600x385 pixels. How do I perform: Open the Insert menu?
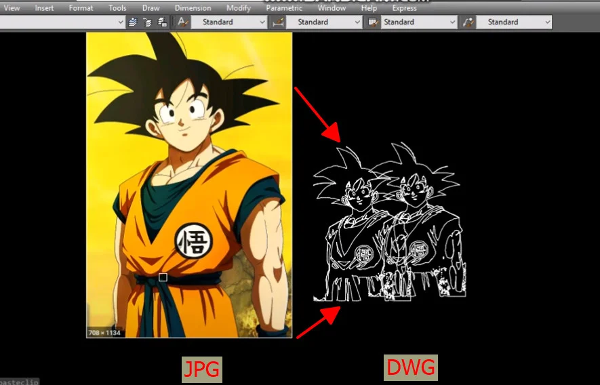pyautogui.click(x=44, y=7)
